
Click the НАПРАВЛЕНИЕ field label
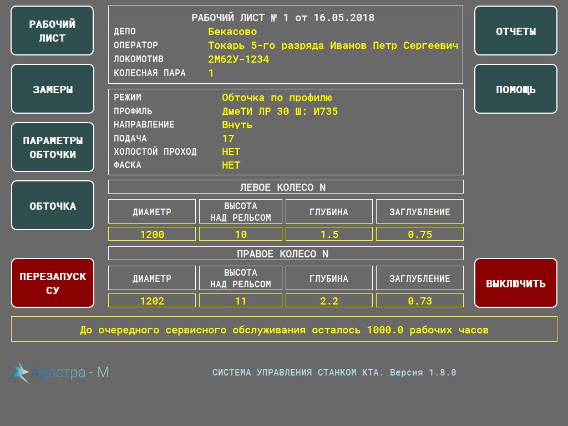[144, 125]
